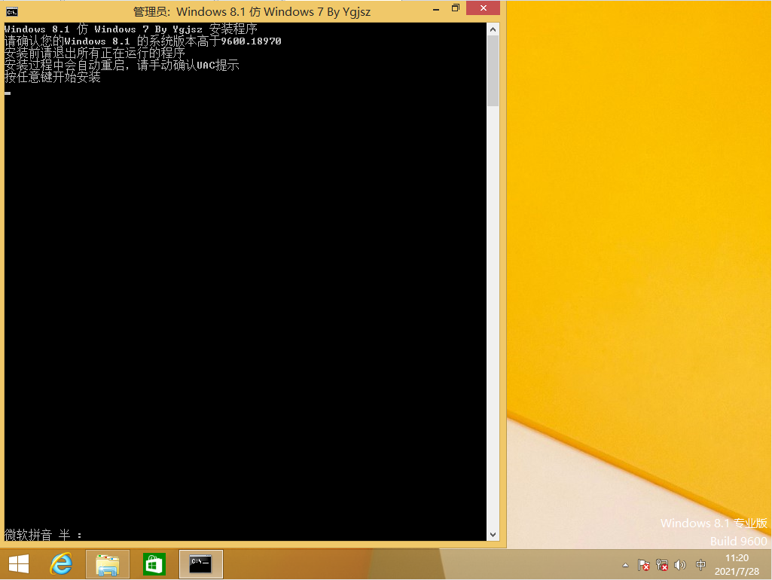
Task: Minimize the command prompt window
Action: [436, 9]
